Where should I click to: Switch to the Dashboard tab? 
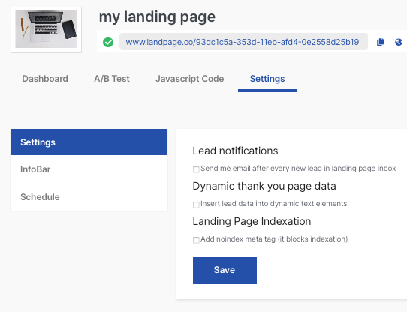pyautogui.click(x=45, y=79)
